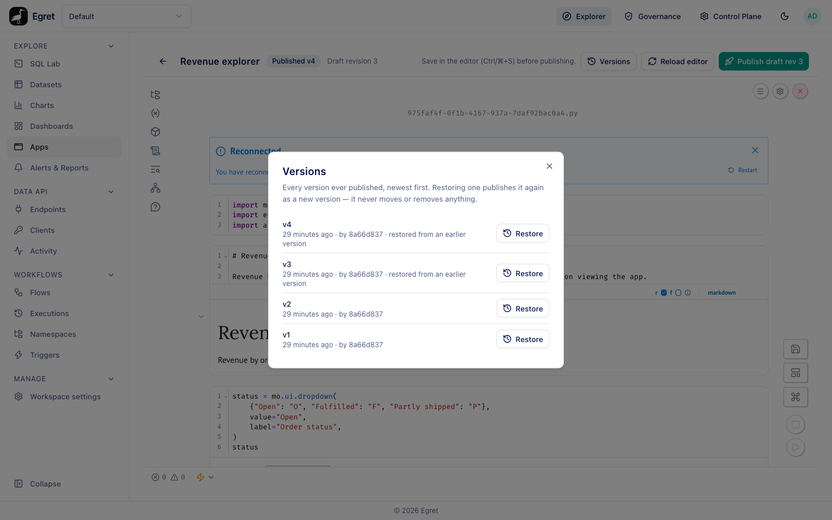Restore version v2
Image resolution: width=832 pixels, height=520 pixels.
[523, 309]
